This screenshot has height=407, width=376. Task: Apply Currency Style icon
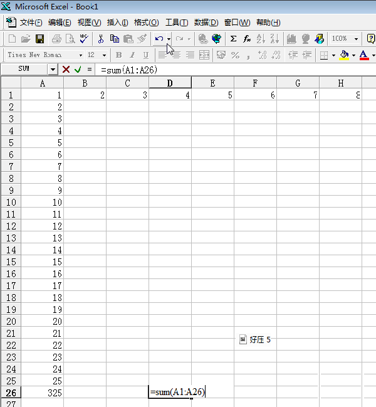click(x=221, y=55)
